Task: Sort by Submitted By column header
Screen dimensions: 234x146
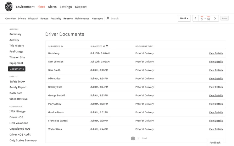Action: [56, 46]
